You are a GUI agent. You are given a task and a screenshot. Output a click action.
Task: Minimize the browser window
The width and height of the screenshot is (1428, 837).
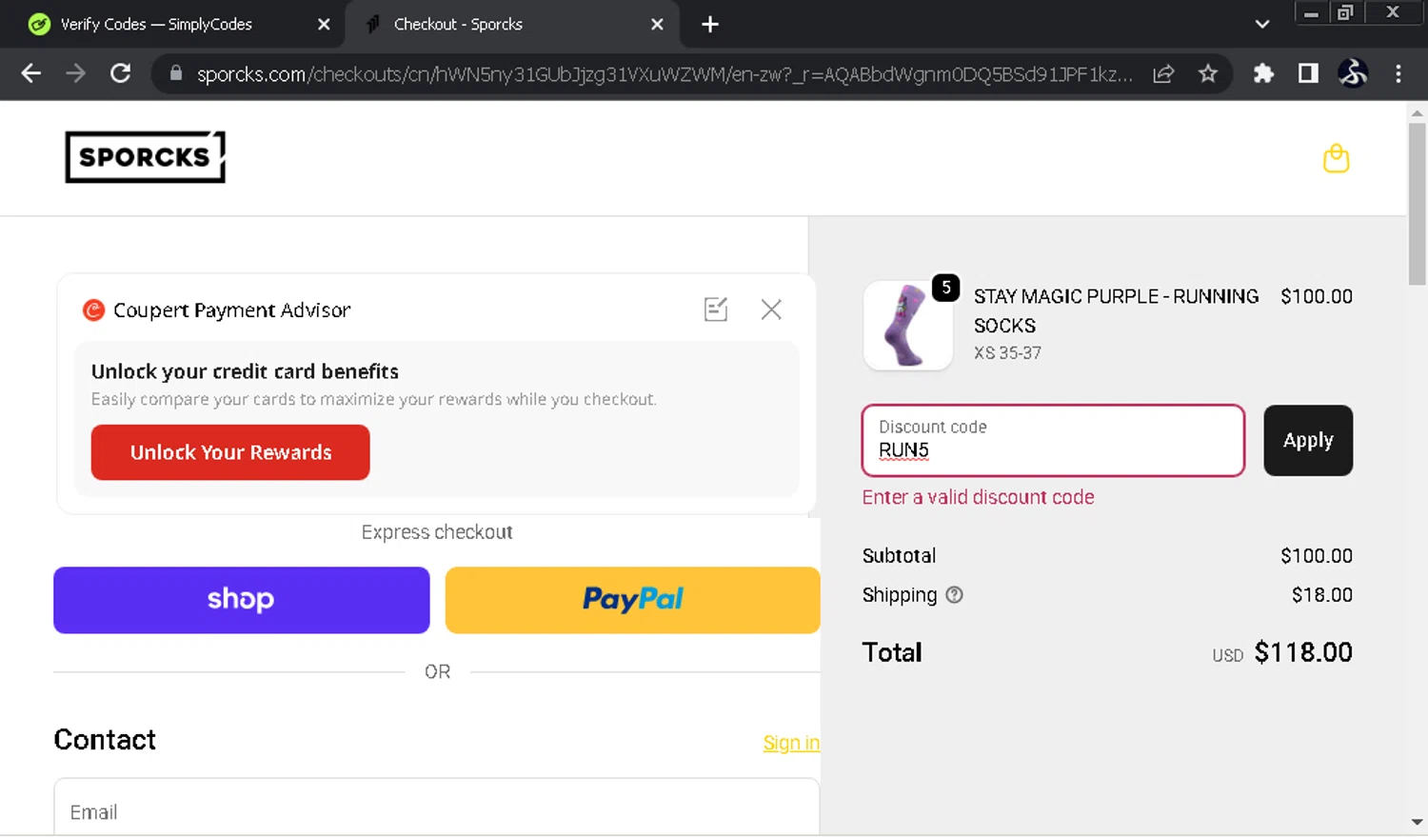[1311, 13]
